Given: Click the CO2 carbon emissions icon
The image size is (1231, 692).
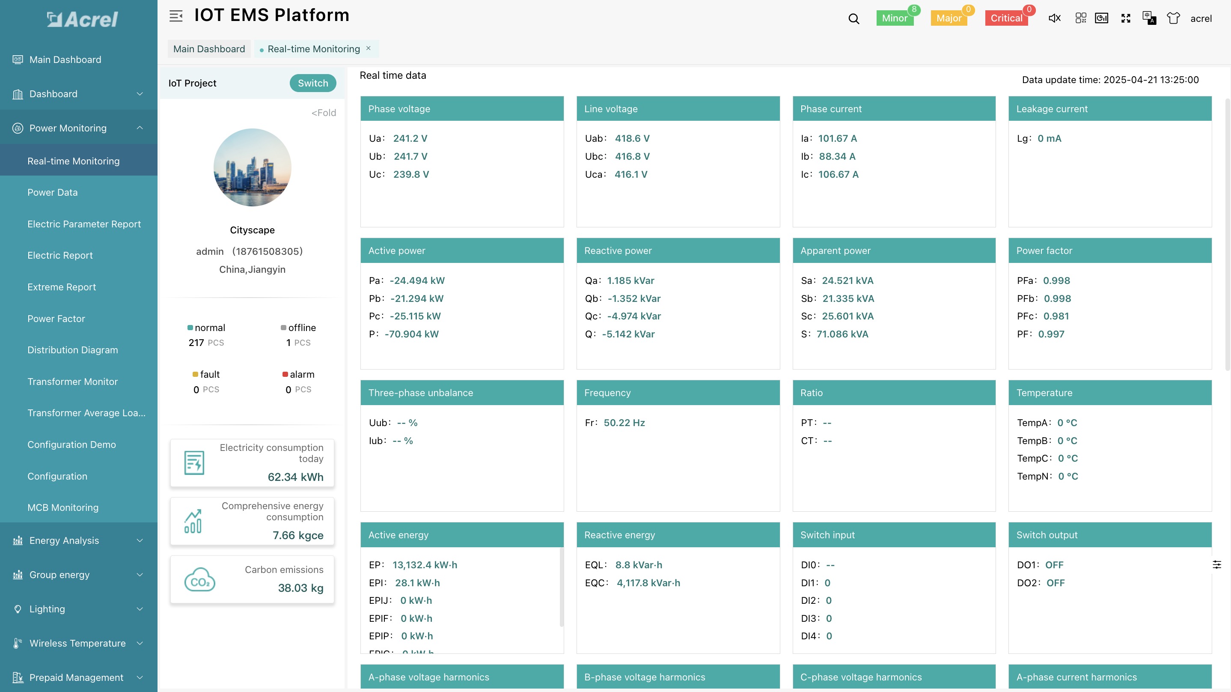Looking at the screenshot, I should [200, 580].
